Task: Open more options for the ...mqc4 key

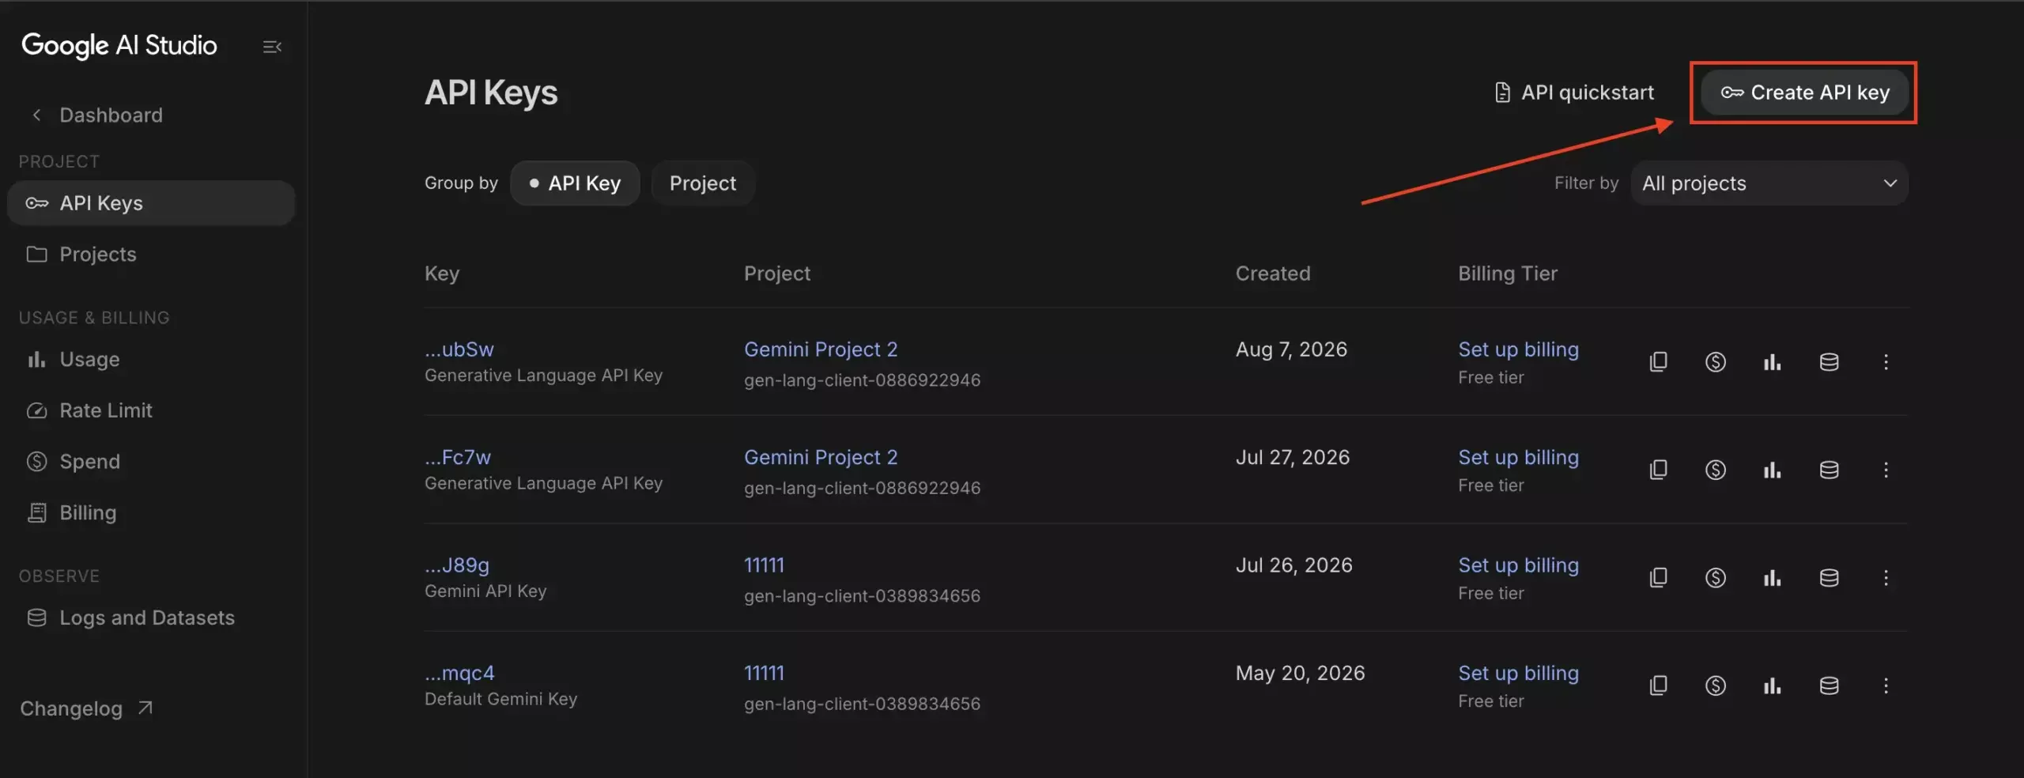Action: click(x=1886, y=685)
